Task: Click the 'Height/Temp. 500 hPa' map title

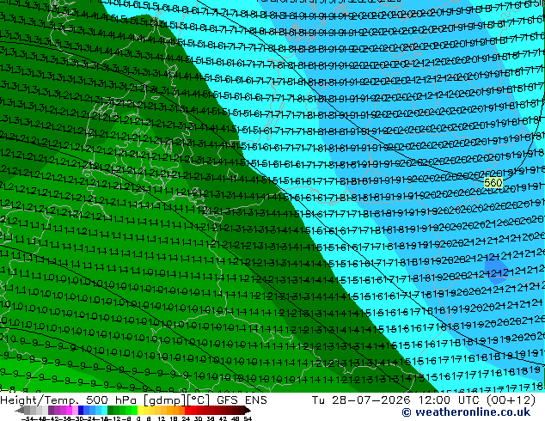Action: tap(70, 400)
